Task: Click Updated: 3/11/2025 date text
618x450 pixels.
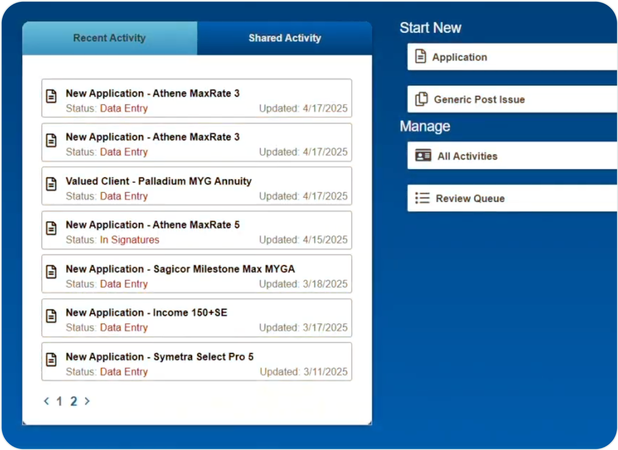Action: [304, 372]
